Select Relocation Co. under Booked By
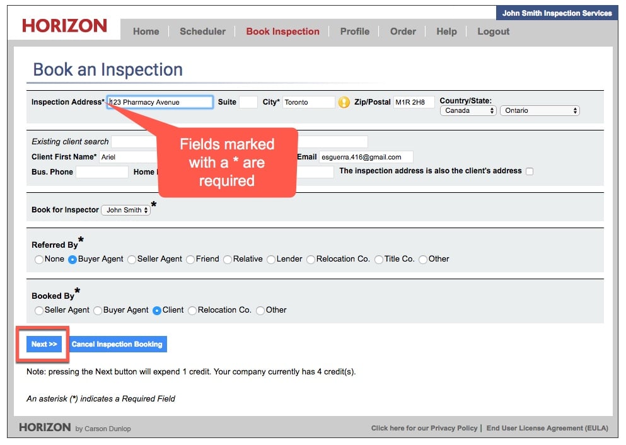The image size is (626, 445). click(x=192, y=310)
